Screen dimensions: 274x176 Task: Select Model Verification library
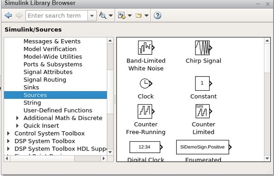coord(50,49)
